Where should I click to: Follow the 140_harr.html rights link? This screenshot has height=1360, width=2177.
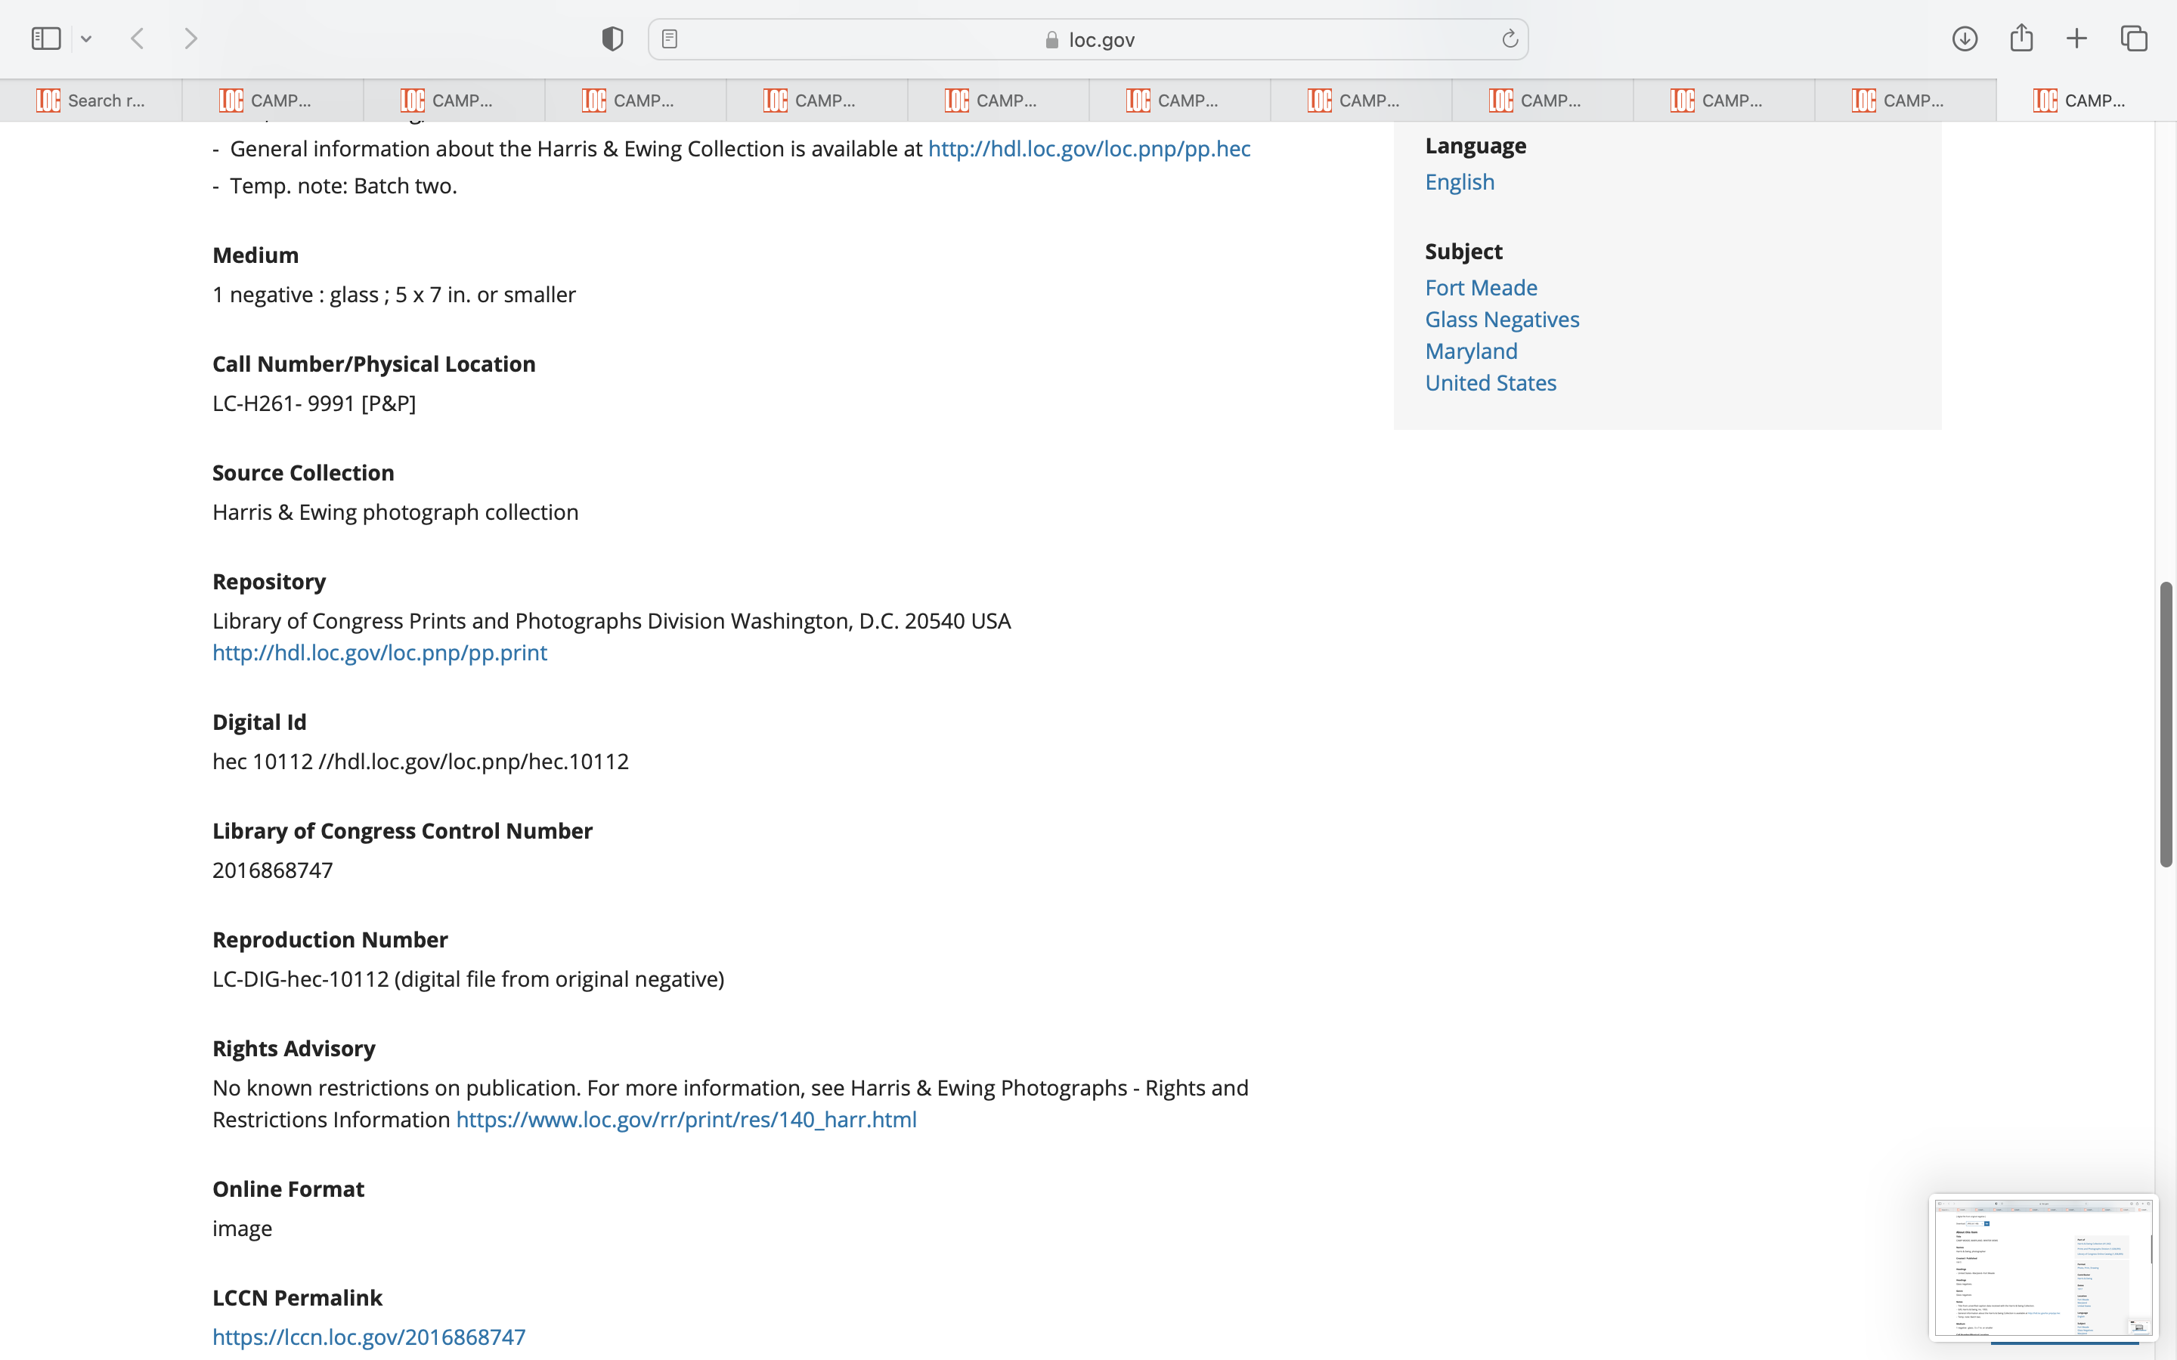(x=686, y=1120)
